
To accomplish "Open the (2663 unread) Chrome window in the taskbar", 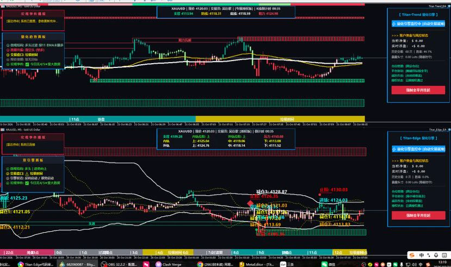I will [x=215, y=264].
